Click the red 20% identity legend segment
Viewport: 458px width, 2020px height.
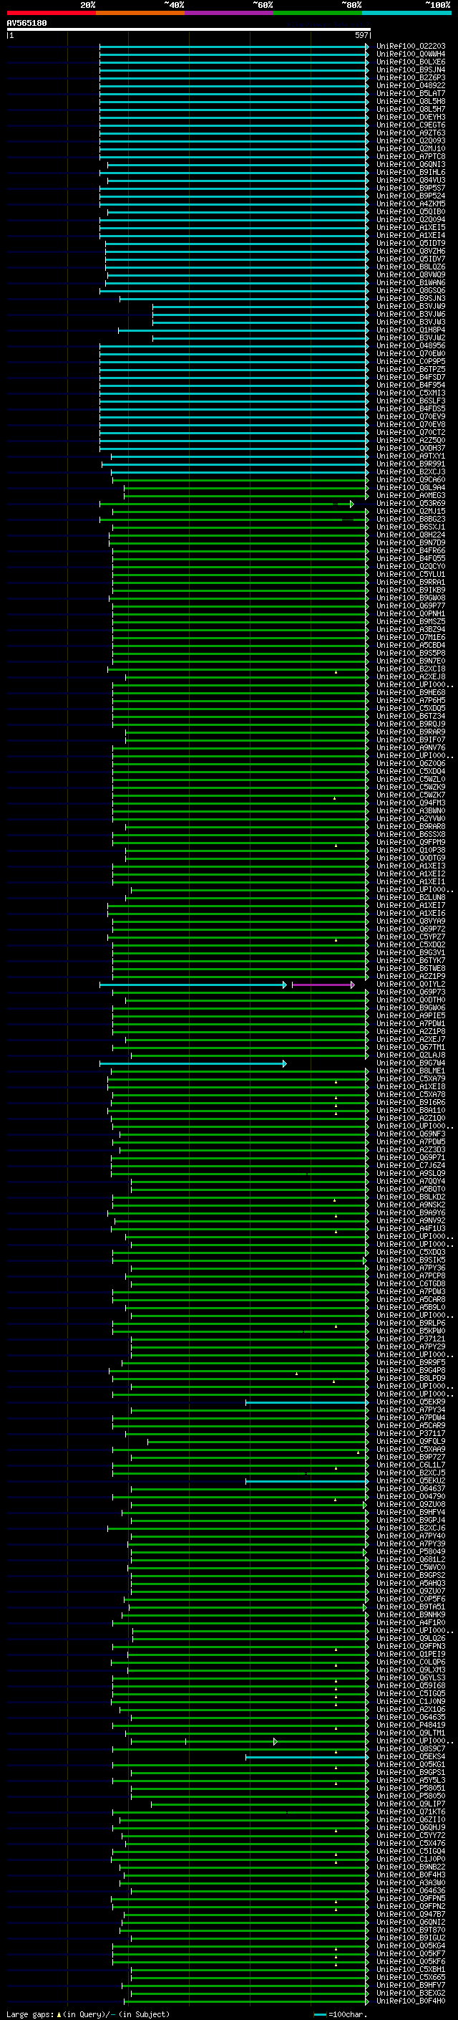[51, 14]
